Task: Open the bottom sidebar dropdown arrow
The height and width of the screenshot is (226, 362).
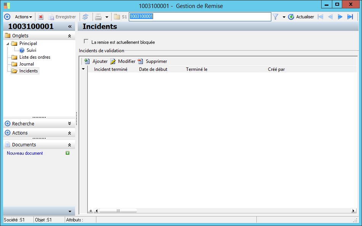Action: tap(70, 211)
